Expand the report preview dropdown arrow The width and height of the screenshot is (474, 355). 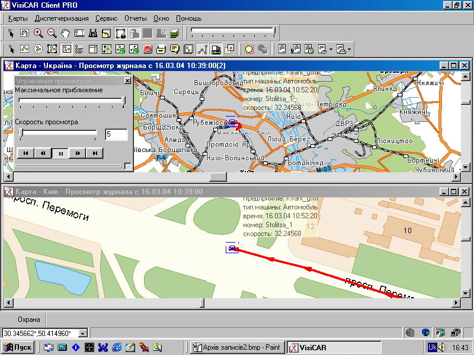331,49
